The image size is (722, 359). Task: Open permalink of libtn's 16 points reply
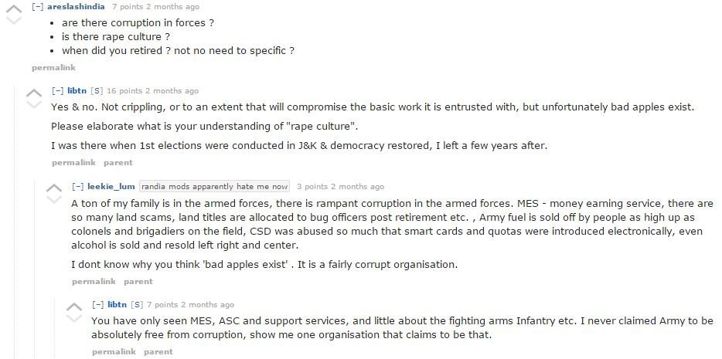click(73, 163)
